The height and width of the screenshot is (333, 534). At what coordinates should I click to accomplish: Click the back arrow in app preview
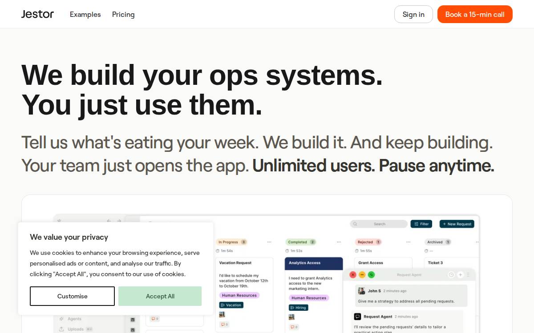[x=109, y=221]
